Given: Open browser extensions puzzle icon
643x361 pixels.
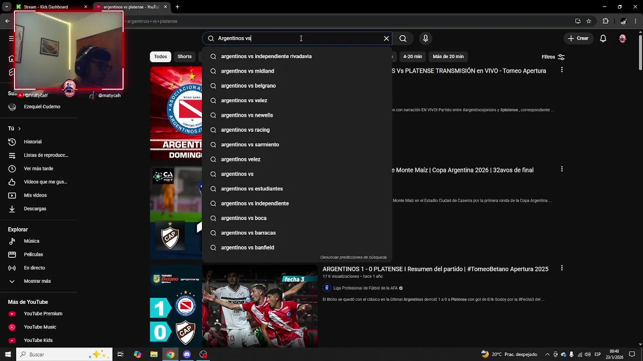Looking at the screenshot, I should [x=605, y=21].
